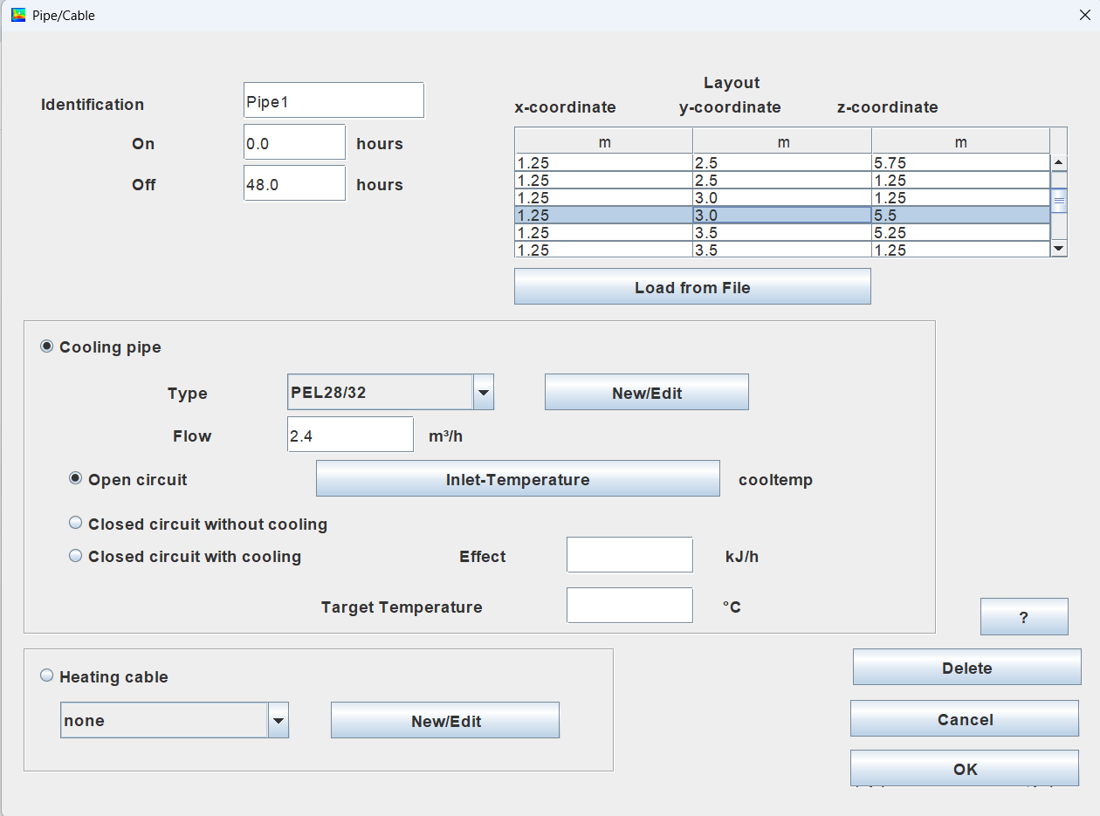The height and width of the screenshot is (816, 1100).
Task: Expand the PEL28/32 pipe type dropdown
Action: coord(484,393)
